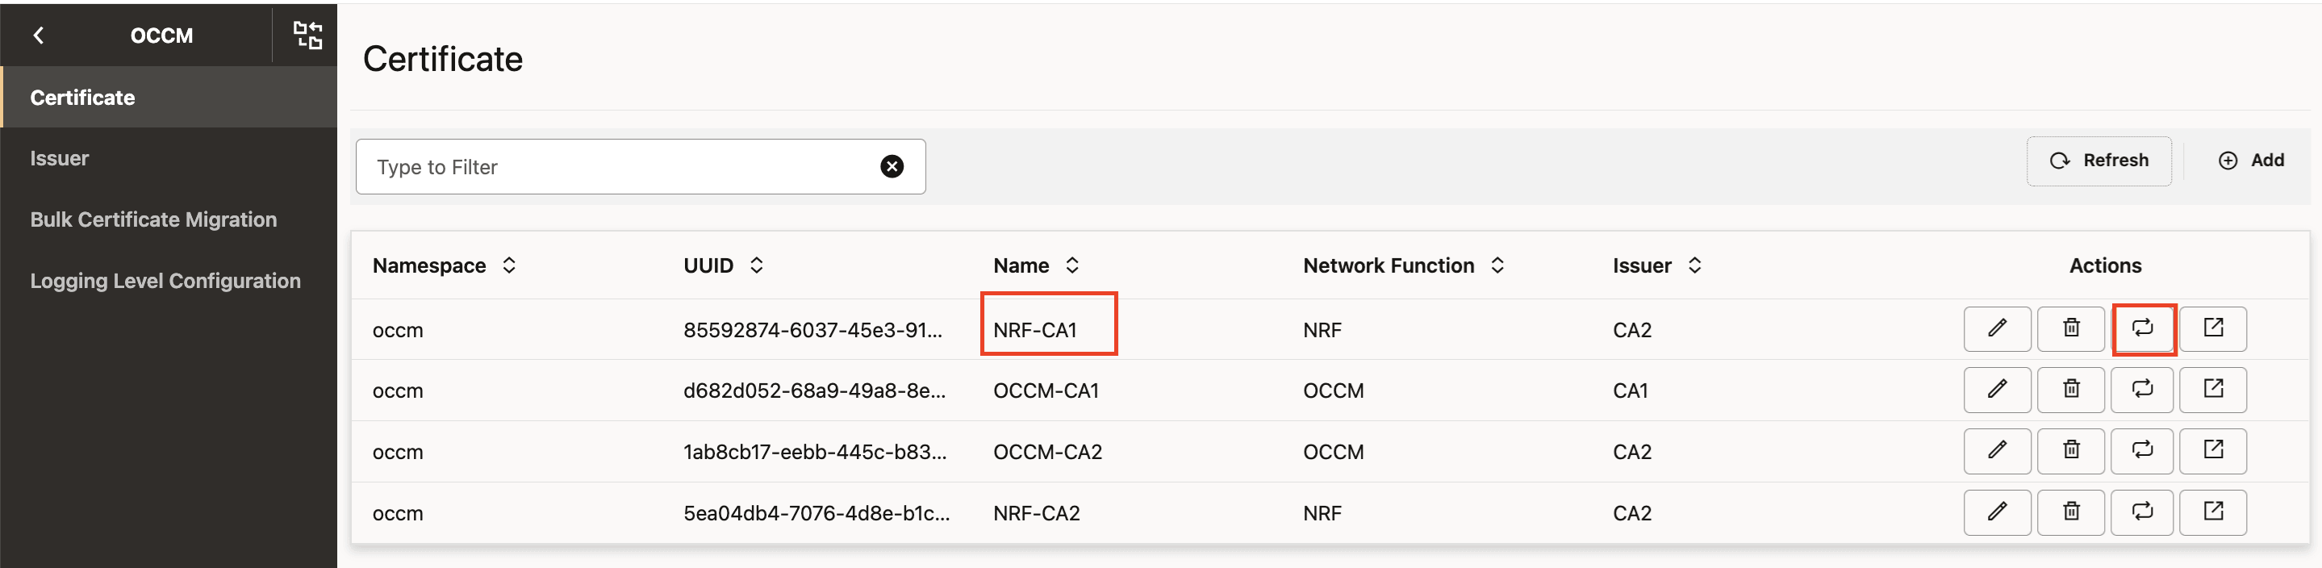This screenshot has height=568, width=2322.
Task: Click the renew icon for NRF-CA1 certificate
Action: coord(2143,328)
